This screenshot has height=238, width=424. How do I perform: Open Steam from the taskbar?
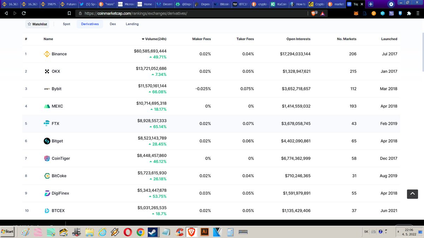pyautogui.click(x=152, y=232)
